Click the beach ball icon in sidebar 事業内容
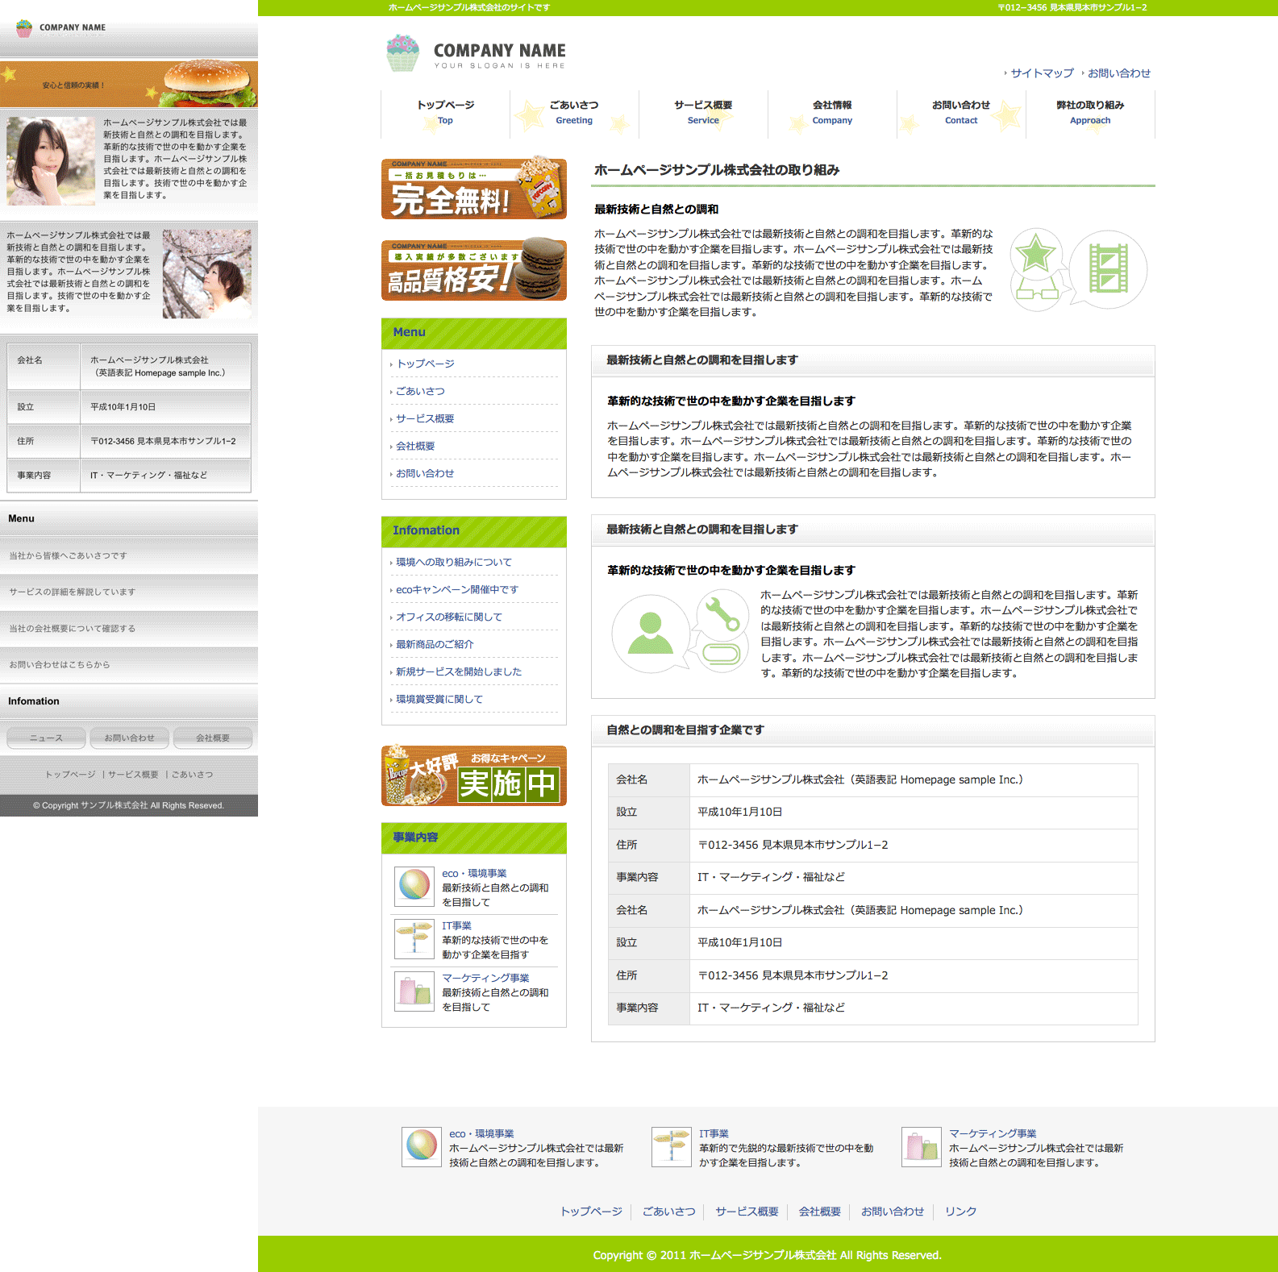Image resolution: width=1278 pixels, height=1272 pixels. tap(414, 886)
